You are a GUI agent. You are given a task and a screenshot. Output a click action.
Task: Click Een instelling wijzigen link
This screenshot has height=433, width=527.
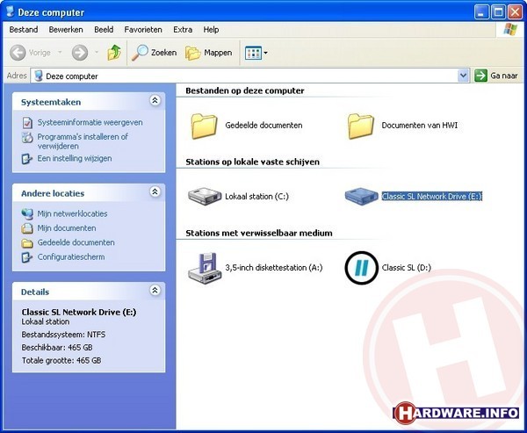[x=75, y=158]
